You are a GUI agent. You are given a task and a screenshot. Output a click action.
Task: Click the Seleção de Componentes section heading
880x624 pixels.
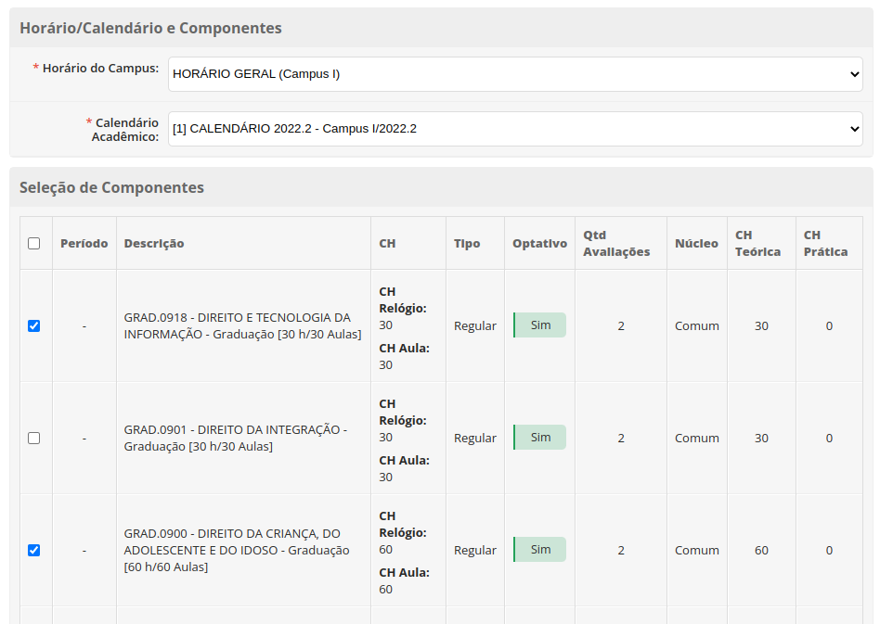pyautogui.click(x=111, y=188)
